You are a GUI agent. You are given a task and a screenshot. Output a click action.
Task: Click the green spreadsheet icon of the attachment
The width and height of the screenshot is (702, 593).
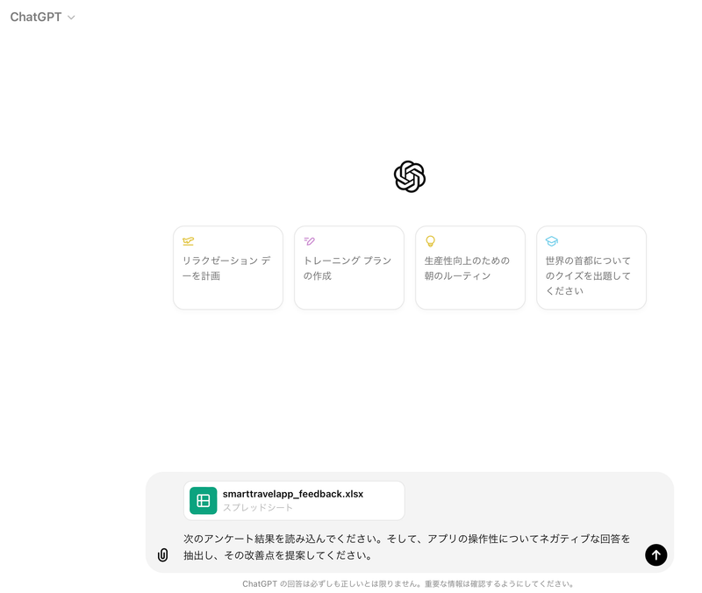(204, 500)
